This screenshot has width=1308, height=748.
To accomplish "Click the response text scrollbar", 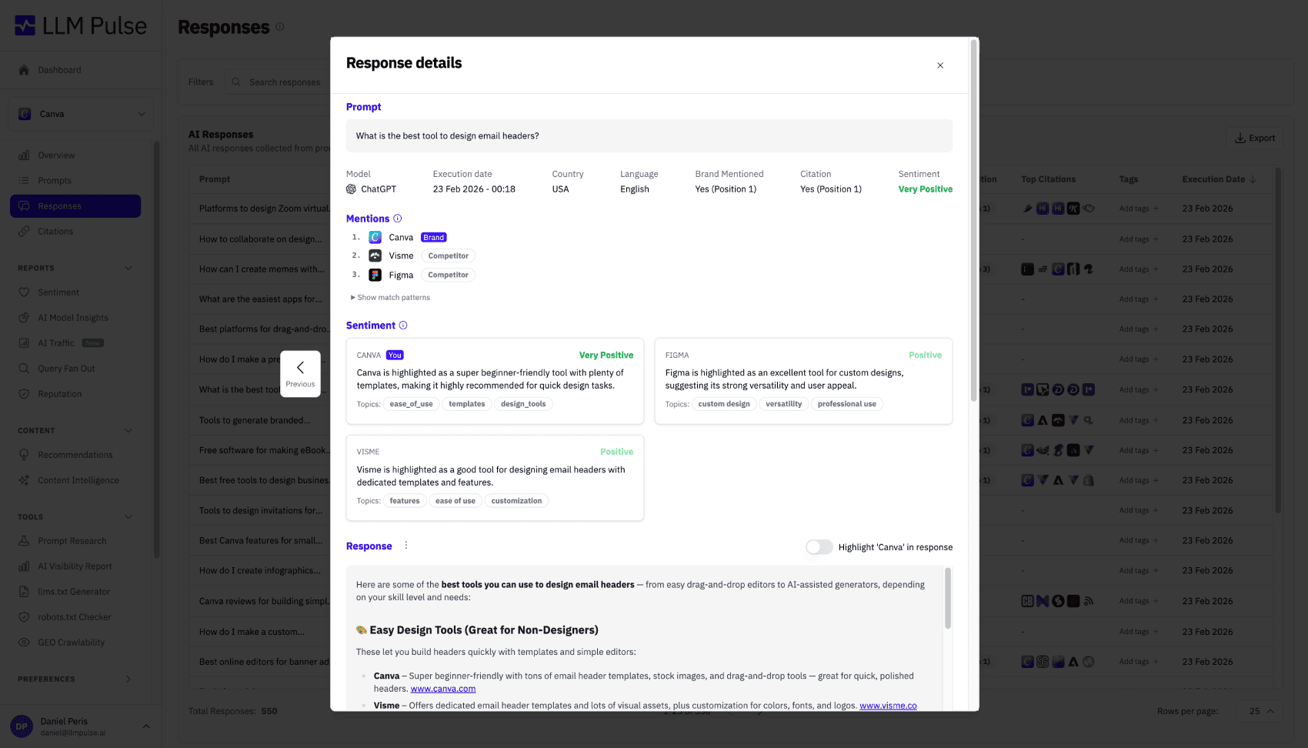I will click(x=948, y=599).
